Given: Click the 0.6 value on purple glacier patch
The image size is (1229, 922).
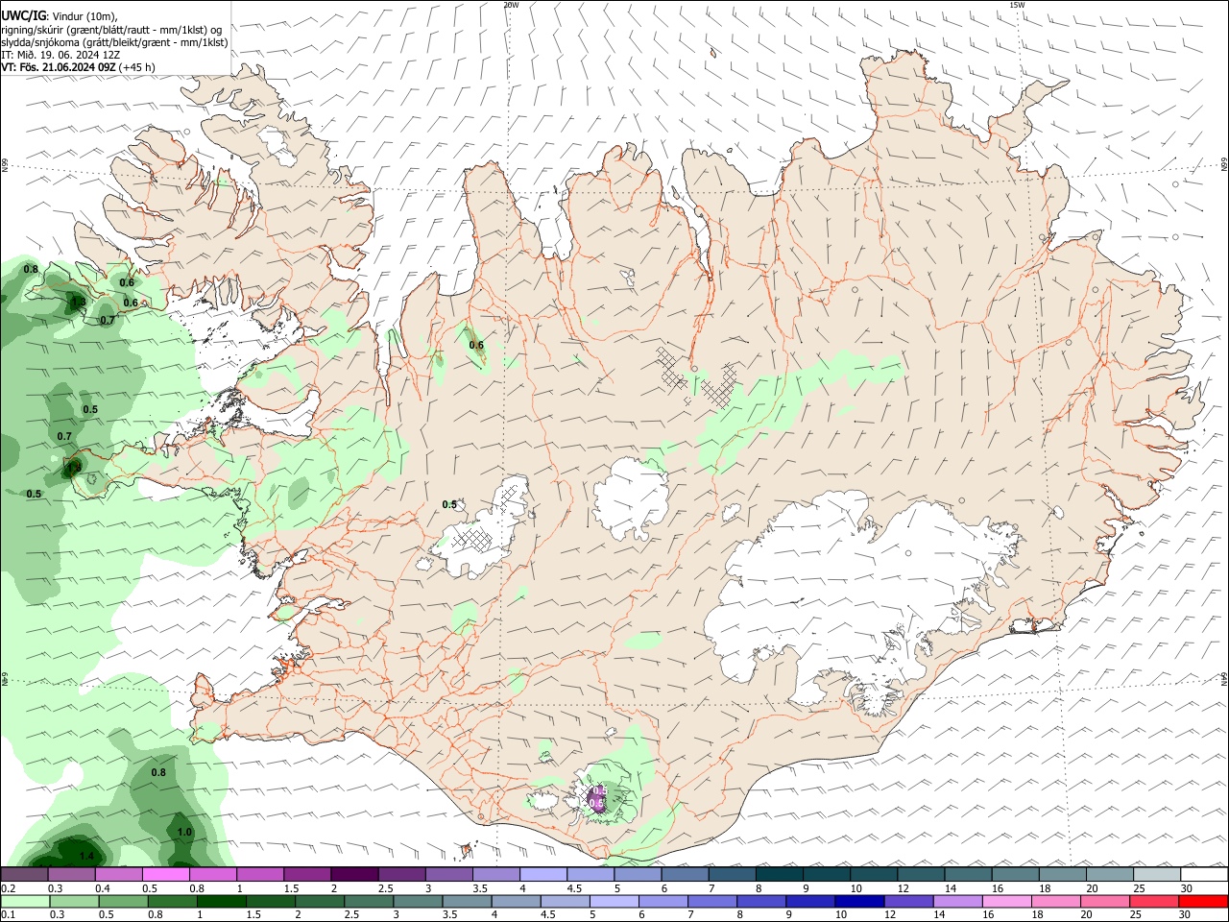Looking at the screenshot, I should point(596,804).
